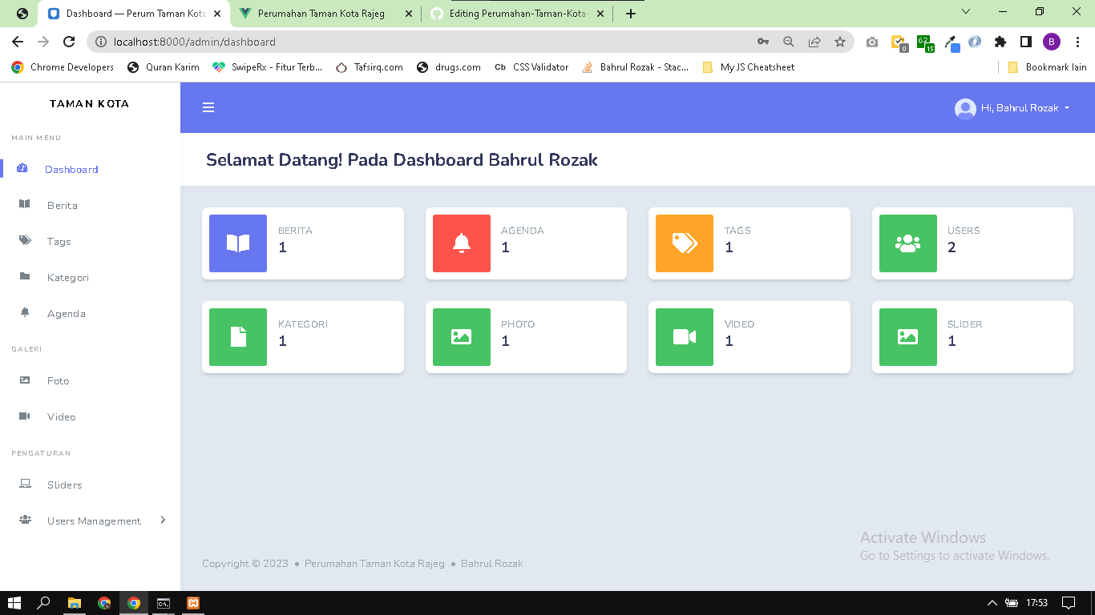
Task: Click the saved password key icon
Action: [763, 42]
